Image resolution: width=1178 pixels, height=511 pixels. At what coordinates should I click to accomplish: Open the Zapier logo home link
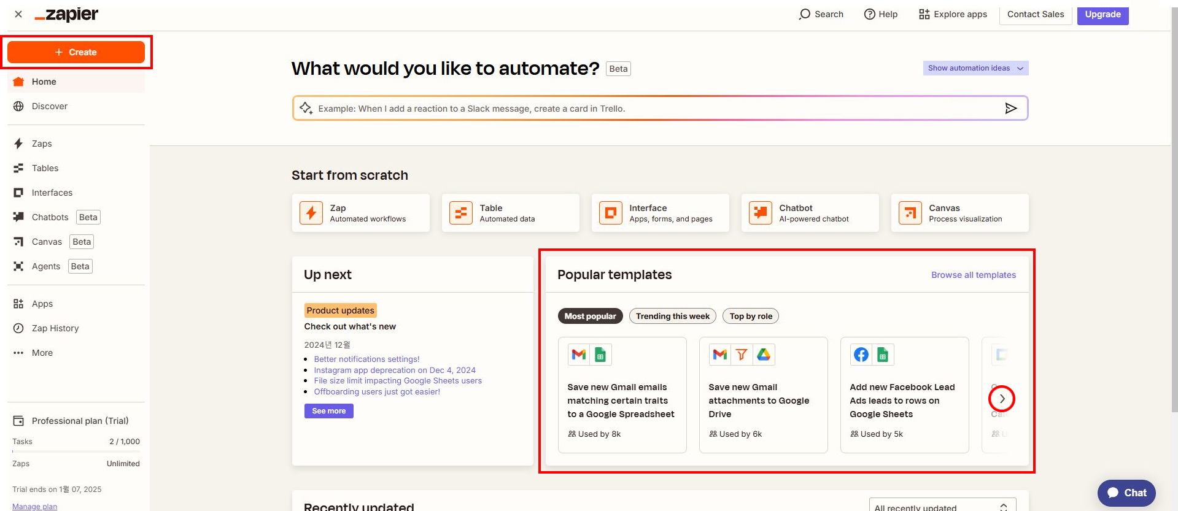[66, 15]
